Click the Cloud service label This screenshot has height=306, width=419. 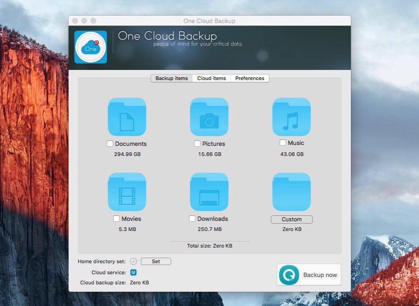[x=109, y=272]
